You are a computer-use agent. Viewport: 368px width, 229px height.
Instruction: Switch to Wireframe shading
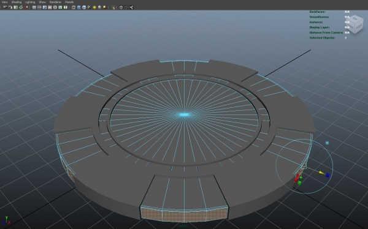tap(74, 7)
